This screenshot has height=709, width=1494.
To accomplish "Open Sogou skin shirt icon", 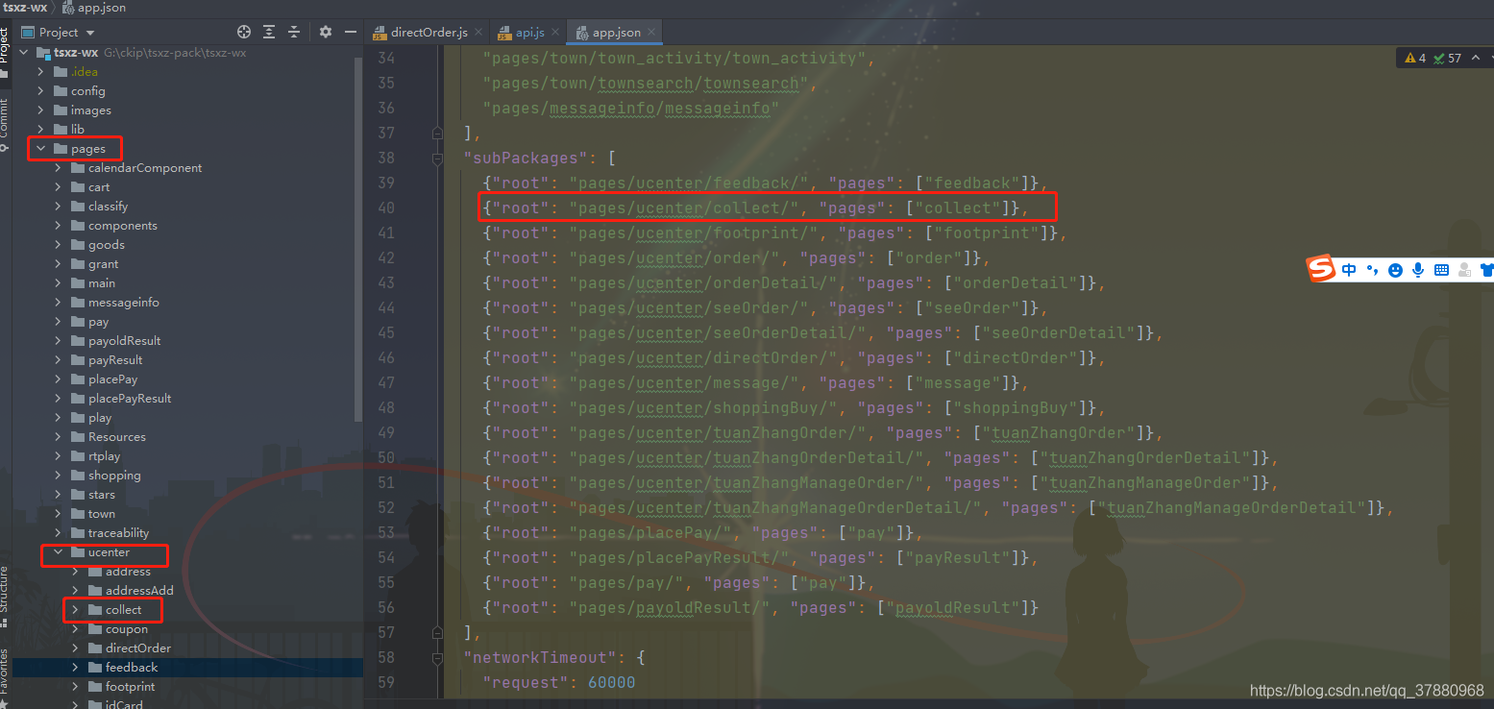I will (x=1487, y=270).
